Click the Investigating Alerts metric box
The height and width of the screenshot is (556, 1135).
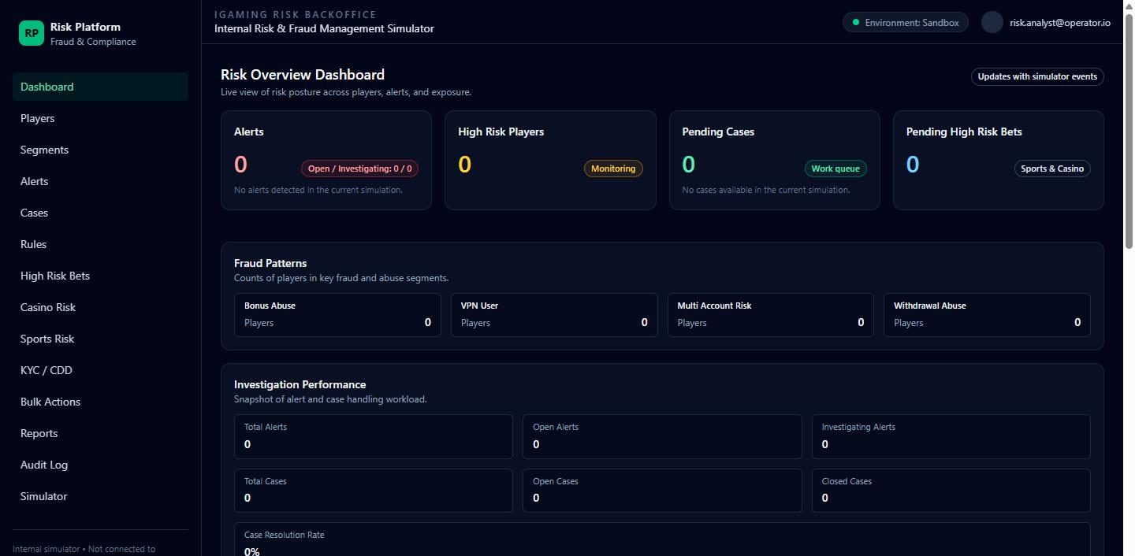pos(951,436)
